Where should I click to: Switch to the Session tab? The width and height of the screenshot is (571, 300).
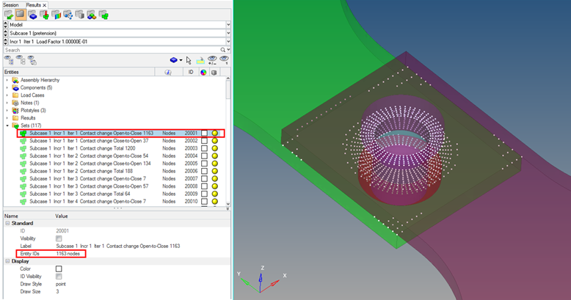point(11,4)
